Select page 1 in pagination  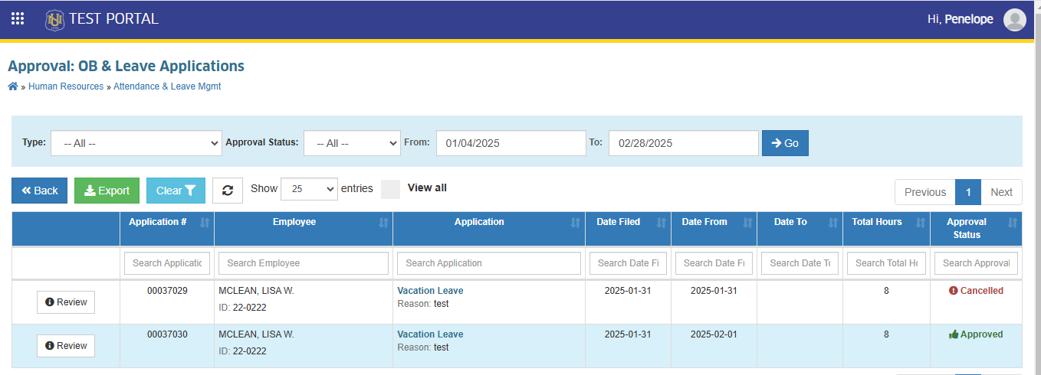pos(968,192)
